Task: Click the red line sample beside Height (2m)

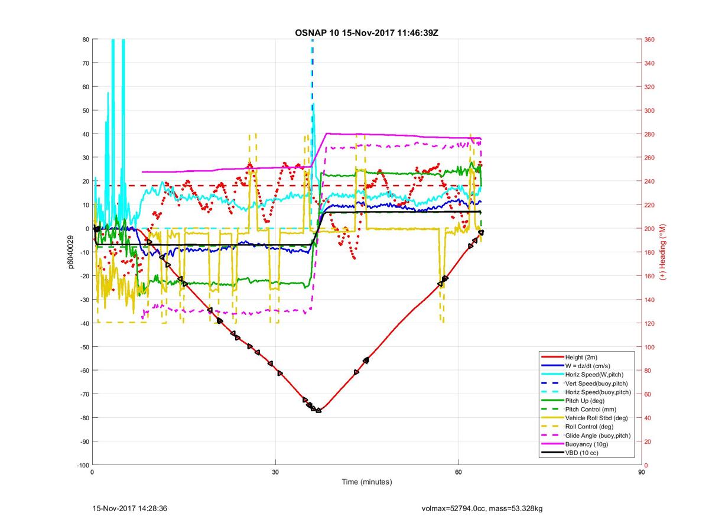Action: click(552, 358)
